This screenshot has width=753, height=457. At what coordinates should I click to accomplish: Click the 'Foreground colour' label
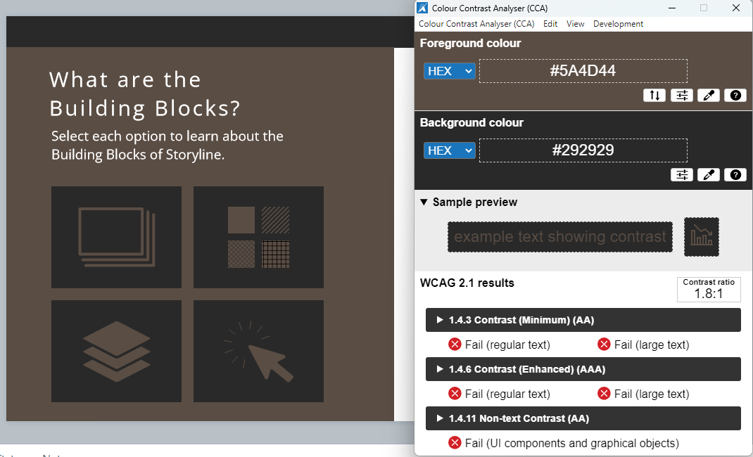coord(470,43)
